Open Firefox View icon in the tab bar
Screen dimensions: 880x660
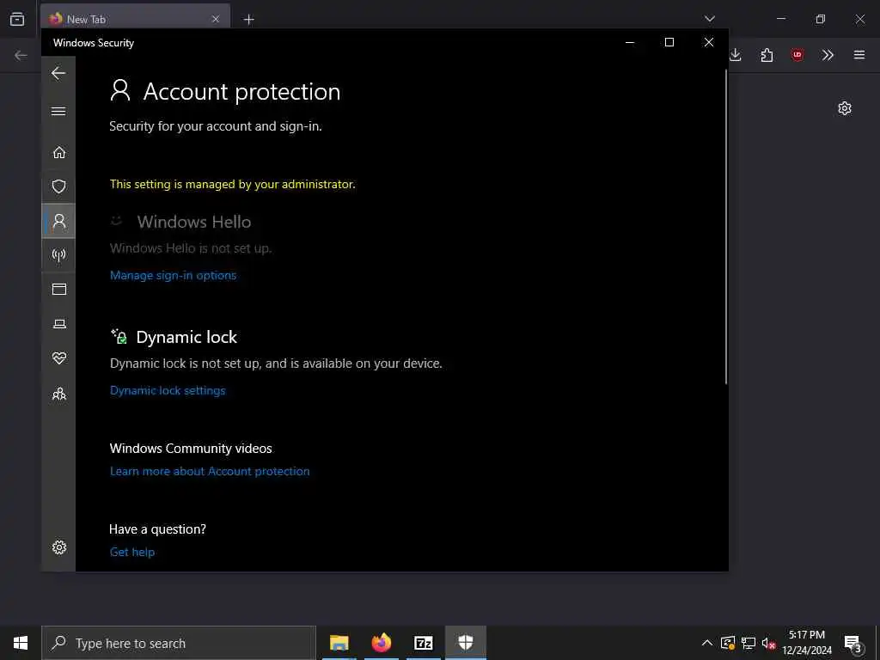pos(17,19)
